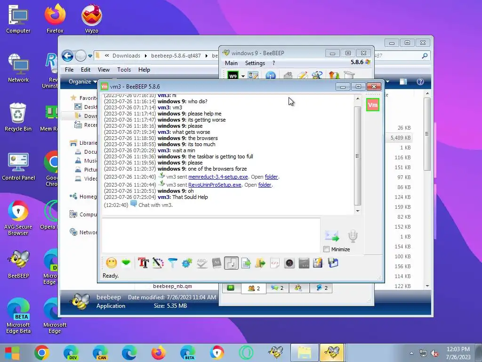Image resolution: width=482 pixels, height=362 pixels.
Task: Open the chat font color picker icon
Action: coord(158,263)
